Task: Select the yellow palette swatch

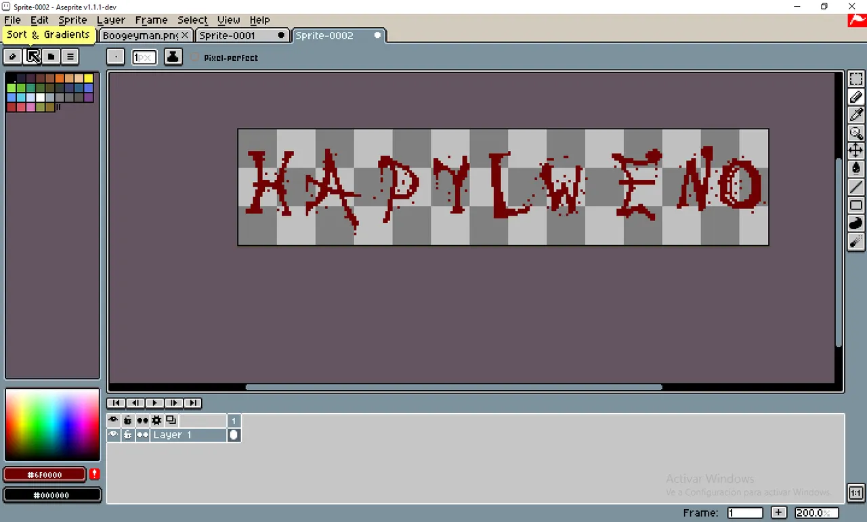Action: [x=89, y=78]
